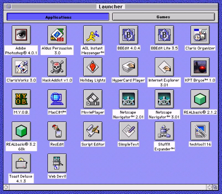Launch the BBEdit Lite 3.5 icon
Viewport: 222px width, 194px height.
coord(164,35)
